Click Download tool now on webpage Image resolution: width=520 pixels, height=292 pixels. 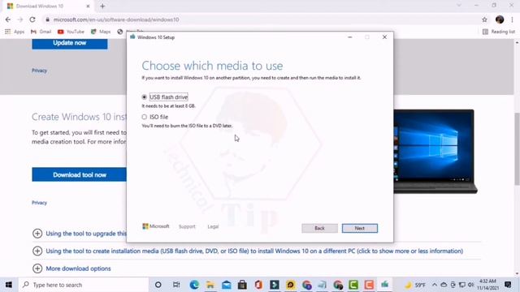[80, 174]
